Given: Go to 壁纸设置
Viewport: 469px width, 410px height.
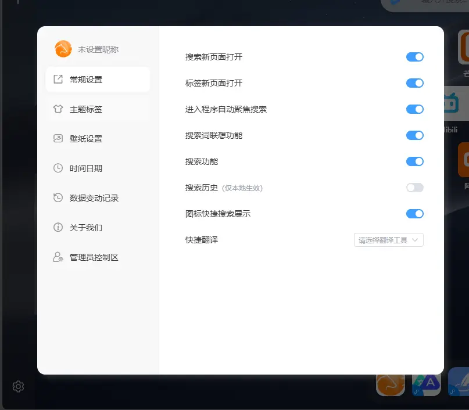Looking at the screenshot, I should (98, 138).
